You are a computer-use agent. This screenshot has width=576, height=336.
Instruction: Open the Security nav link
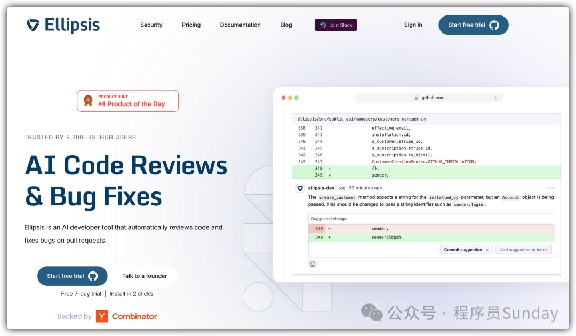click(x=151, y=25)
